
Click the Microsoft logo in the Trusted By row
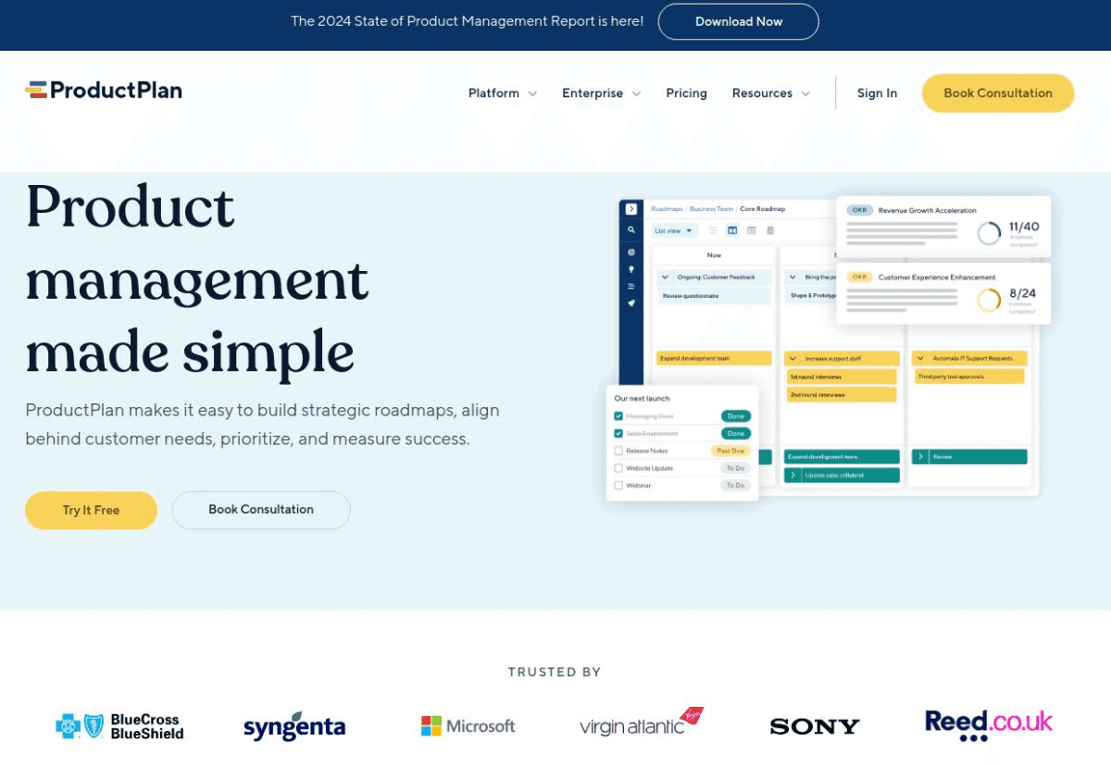click(468, 725)
